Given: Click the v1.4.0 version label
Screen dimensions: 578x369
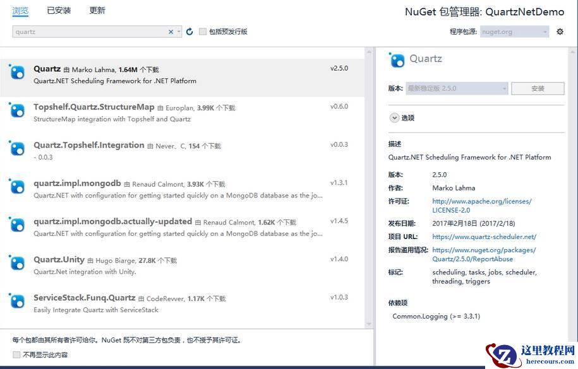Looking at the screenshot, I should [x=339, y=259].
